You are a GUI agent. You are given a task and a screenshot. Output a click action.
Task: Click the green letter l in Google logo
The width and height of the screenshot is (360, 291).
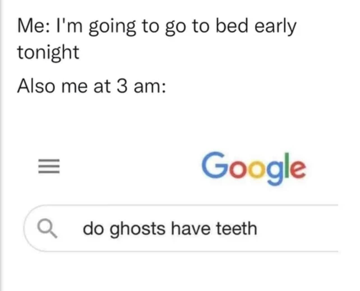click(x=286, y=165)
